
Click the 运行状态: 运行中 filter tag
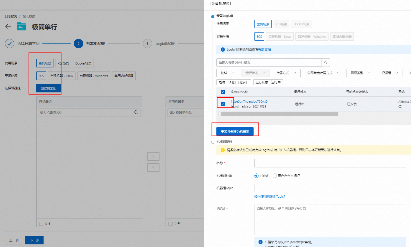point(268,82)
